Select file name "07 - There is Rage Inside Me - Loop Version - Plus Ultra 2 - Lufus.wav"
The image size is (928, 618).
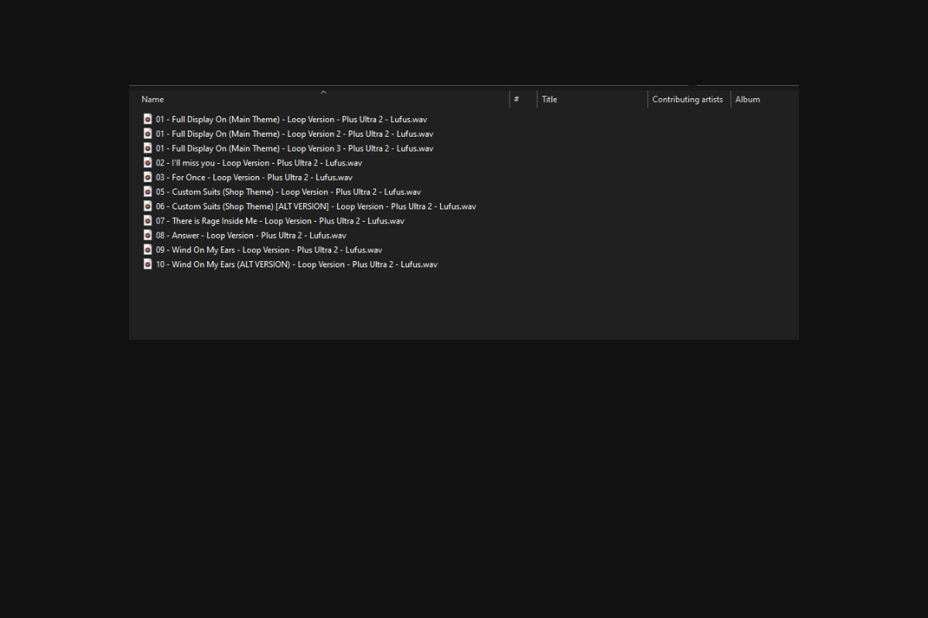pyautogui.click(x=280, y=221)
